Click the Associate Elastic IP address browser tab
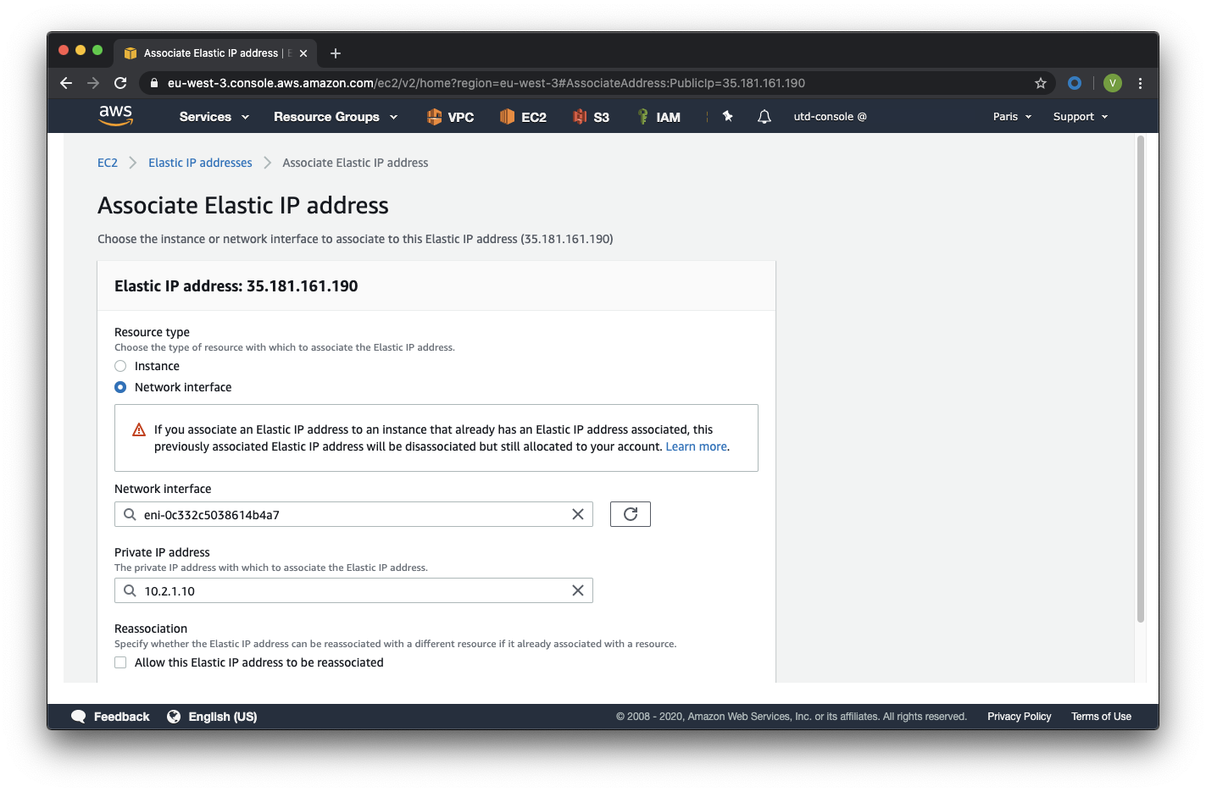Screen dimensions: 1206x792 (x=214, y=53)
